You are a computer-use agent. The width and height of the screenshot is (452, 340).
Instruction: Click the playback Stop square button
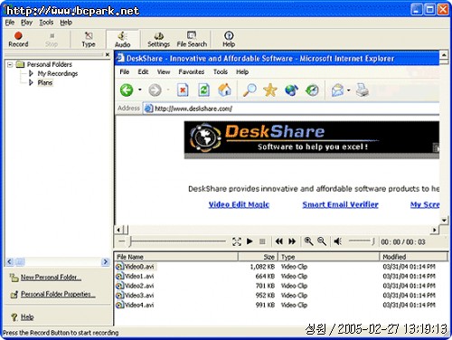[x=262, y=241]
